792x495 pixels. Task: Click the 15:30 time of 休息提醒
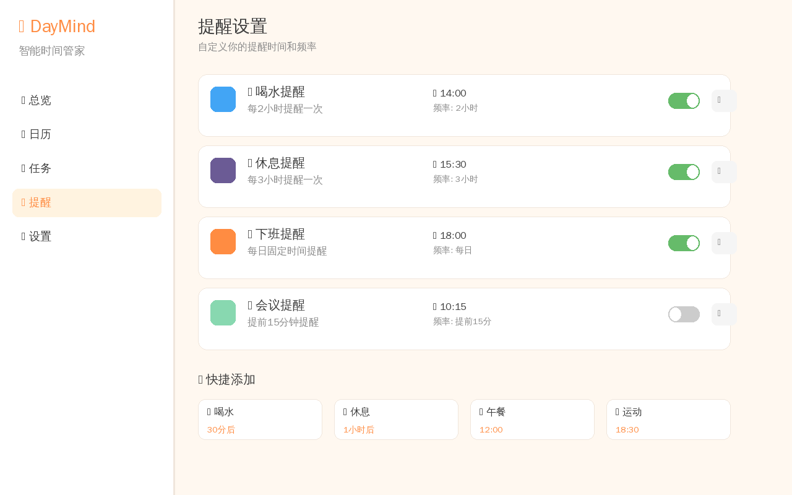(450, 165)
